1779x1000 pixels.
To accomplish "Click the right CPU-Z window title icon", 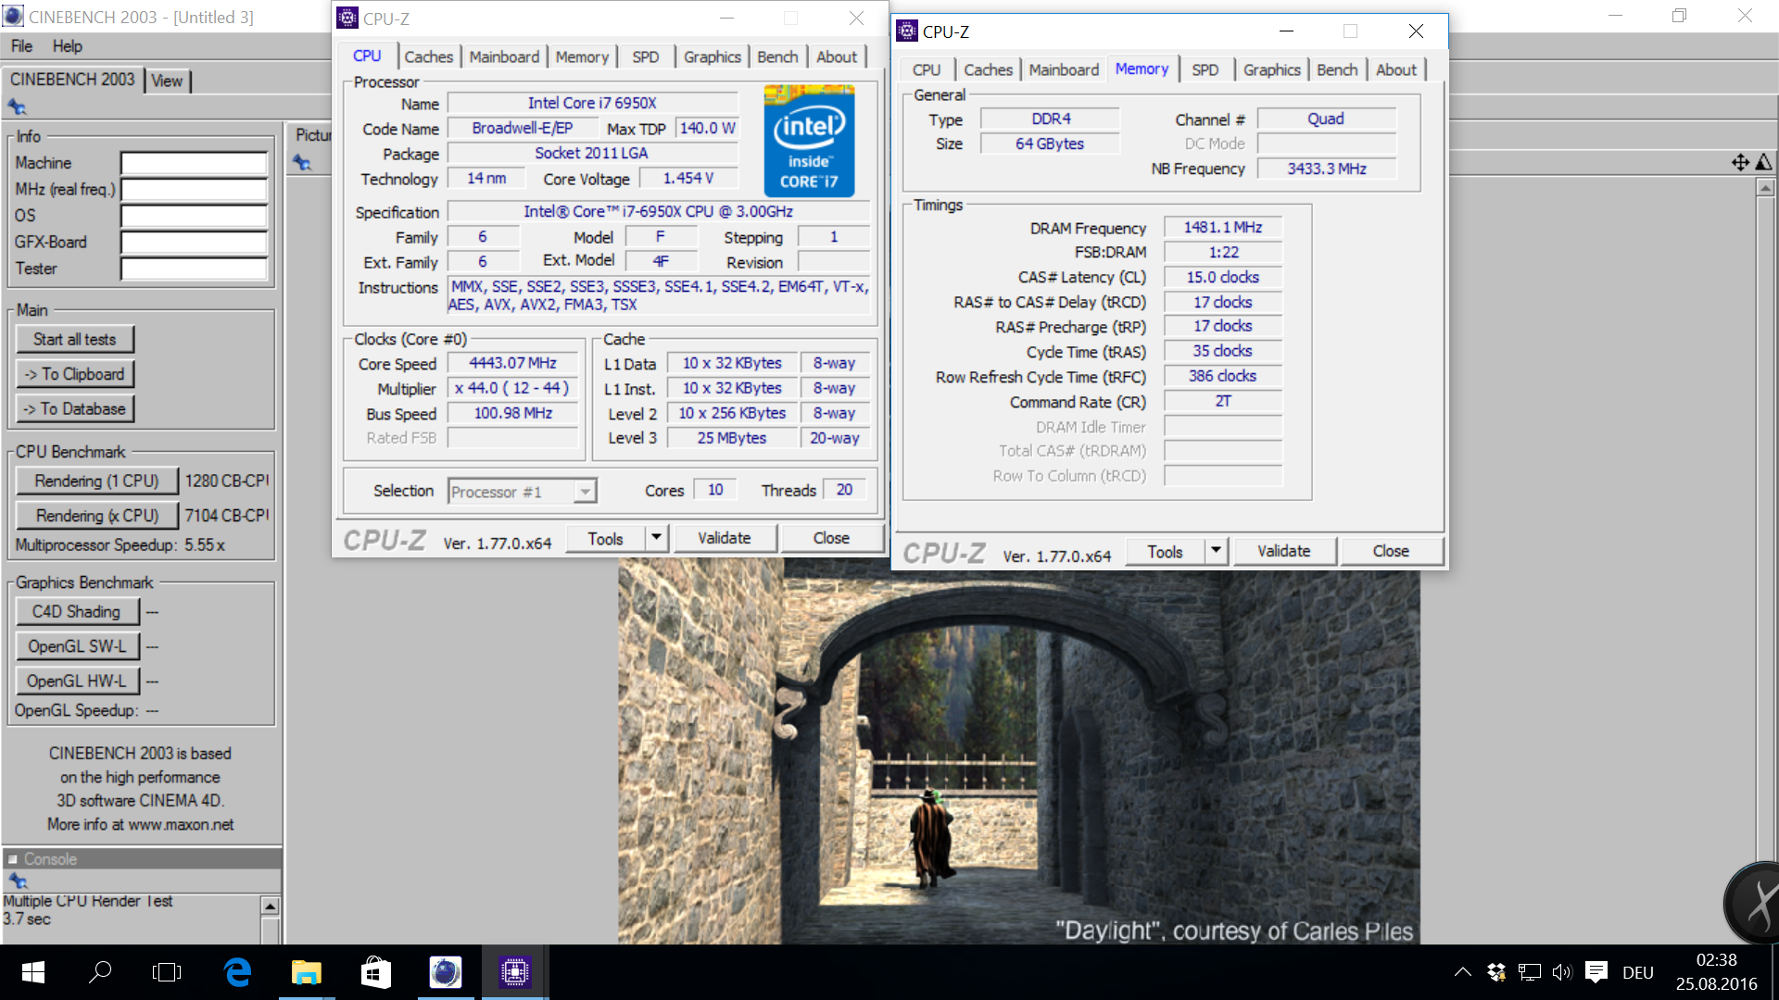I will (x=907, y=31).
